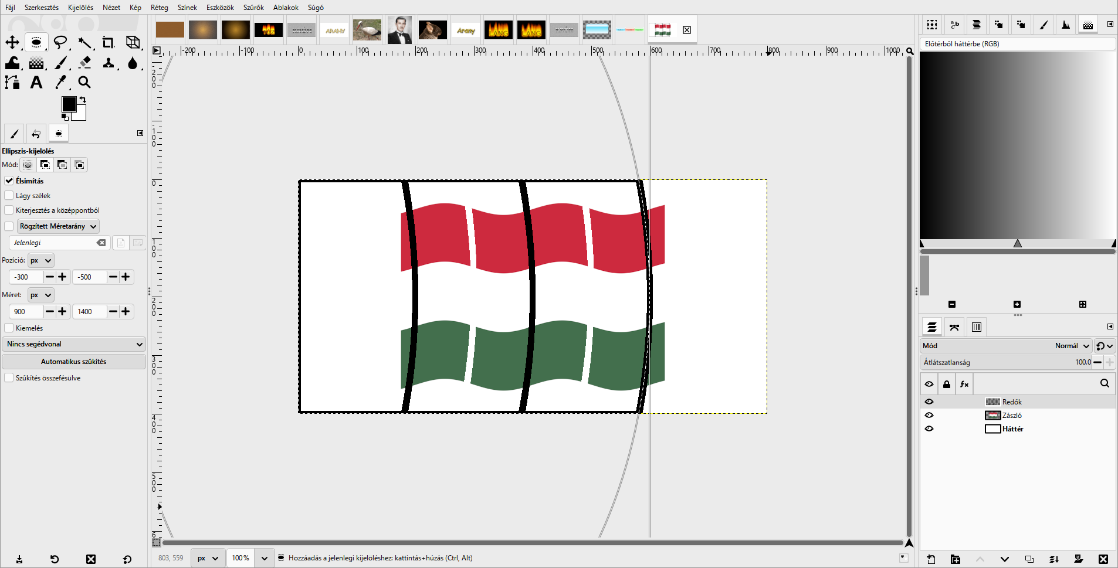
Task: Select the Free select lasso tool
Action: point(60,42)
